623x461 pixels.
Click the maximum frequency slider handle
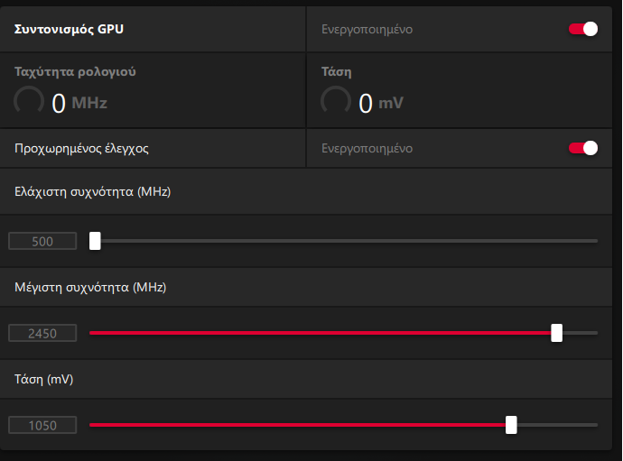[557, 333]
